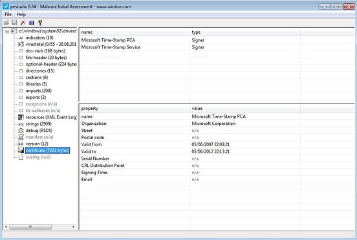357x240 pixels.
Task: Click the debug node icon
Action: click(21, 131)
